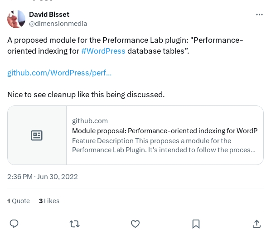
Task: Bookmark this post
Action: tap(196, 224)
